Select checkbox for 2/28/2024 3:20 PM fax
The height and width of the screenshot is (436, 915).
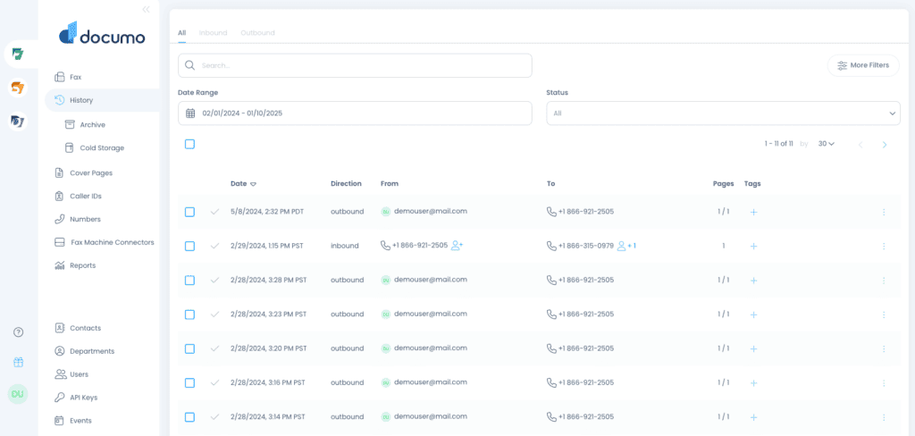point(189,348)
